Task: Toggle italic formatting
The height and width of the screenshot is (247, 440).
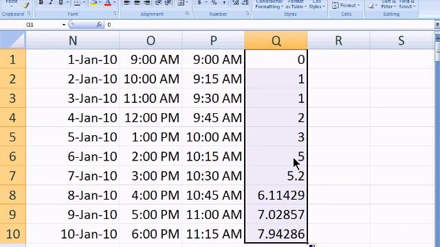Action: [x=51, y=3]
